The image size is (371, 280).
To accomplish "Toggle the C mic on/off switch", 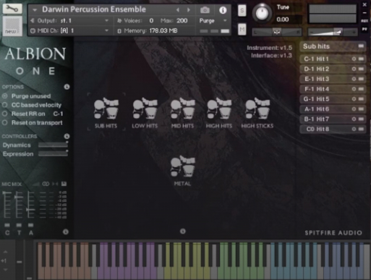I will pyautogui.click(x=7, y=225).
